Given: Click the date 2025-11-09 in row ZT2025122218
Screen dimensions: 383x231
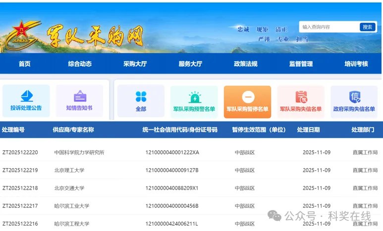Looking at the screenshot, I should [317, 188].
